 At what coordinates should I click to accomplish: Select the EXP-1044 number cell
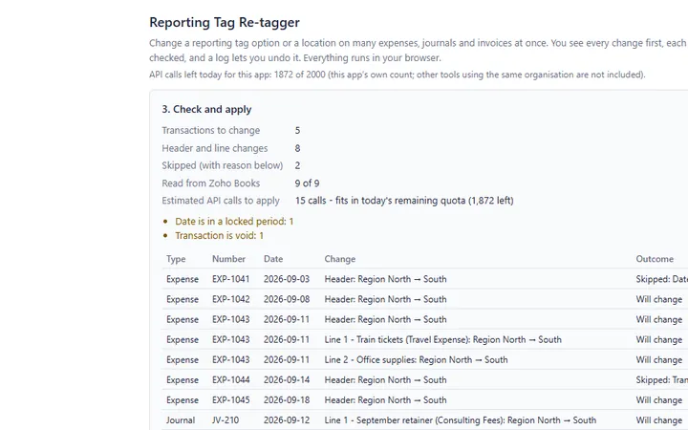coord(231,380)
